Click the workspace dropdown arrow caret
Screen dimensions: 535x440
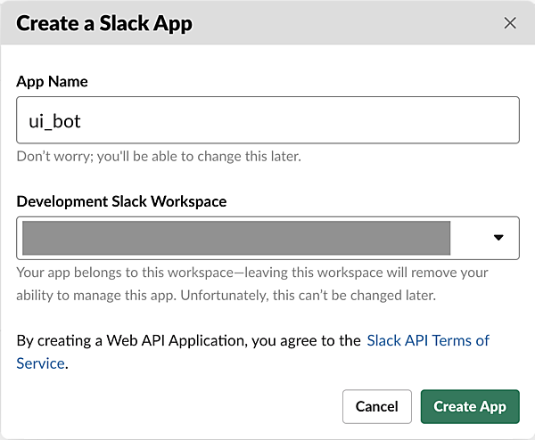498,237
